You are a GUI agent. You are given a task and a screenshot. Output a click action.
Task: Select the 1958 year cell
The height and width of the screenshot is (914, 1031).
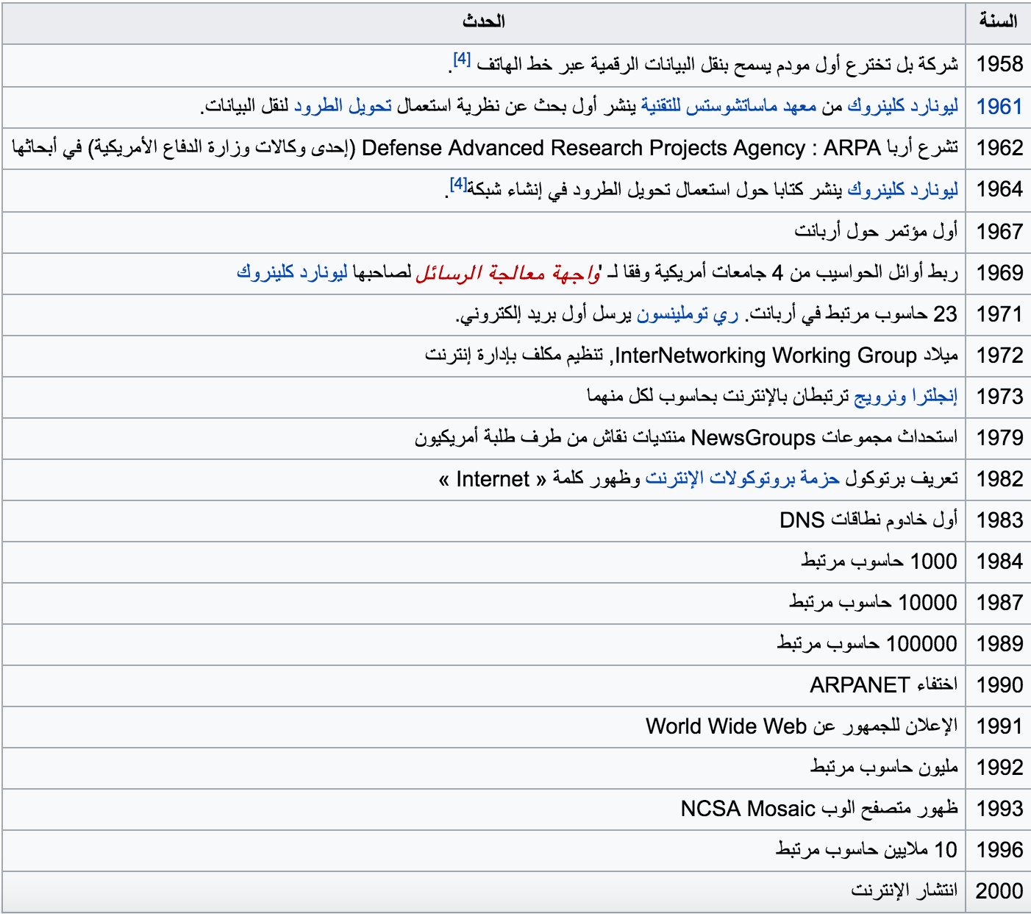click(999, 65)
